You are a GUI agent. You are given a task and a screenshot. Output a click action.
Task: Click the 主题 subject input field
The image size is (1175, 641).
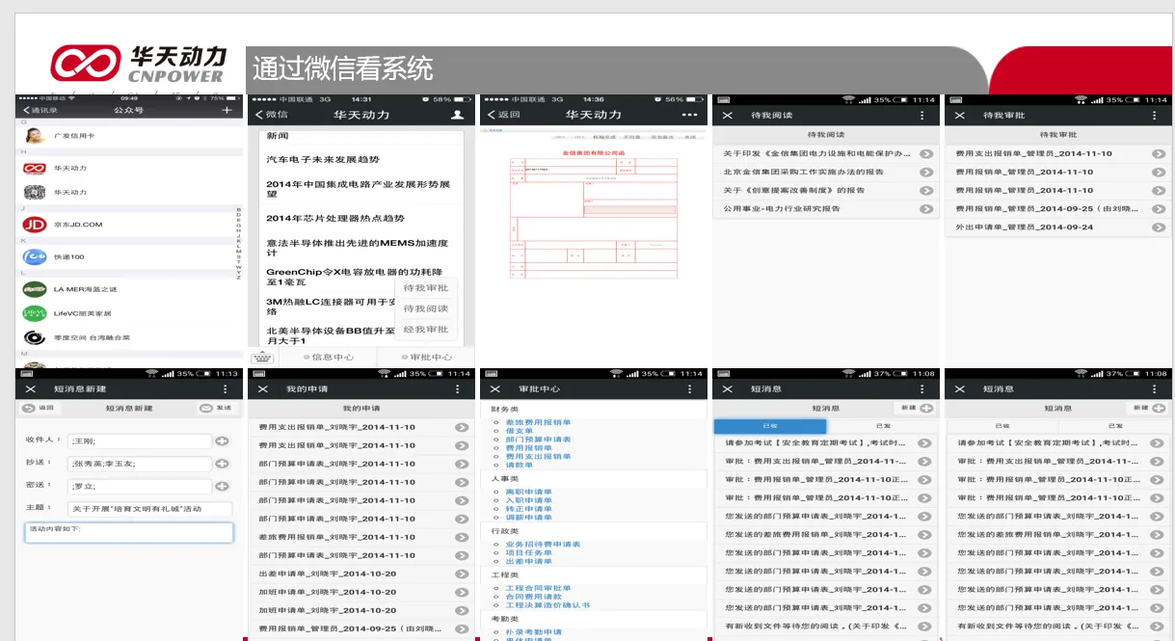click(149, 509)
